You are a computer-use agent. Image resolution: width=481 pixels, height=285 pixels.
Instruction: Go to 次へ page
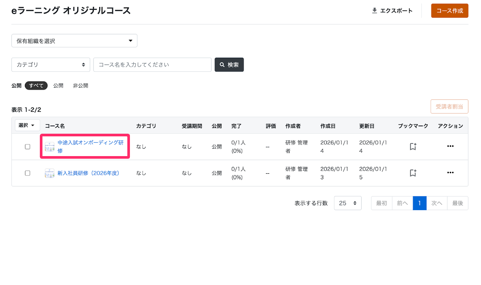(437, 203)
